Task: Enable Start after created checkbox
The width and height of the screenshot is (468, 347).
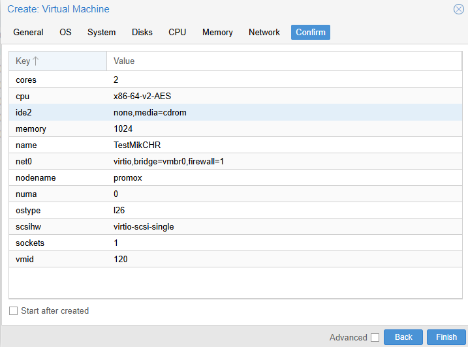Action: pos(13,311)
